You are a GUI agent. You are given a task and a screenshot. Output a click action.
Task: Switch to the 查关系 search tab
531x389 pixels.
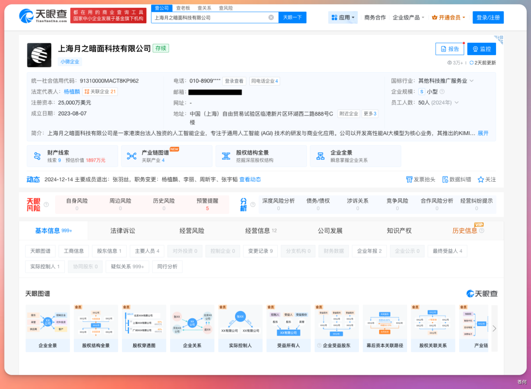click(x=205, y=8)
